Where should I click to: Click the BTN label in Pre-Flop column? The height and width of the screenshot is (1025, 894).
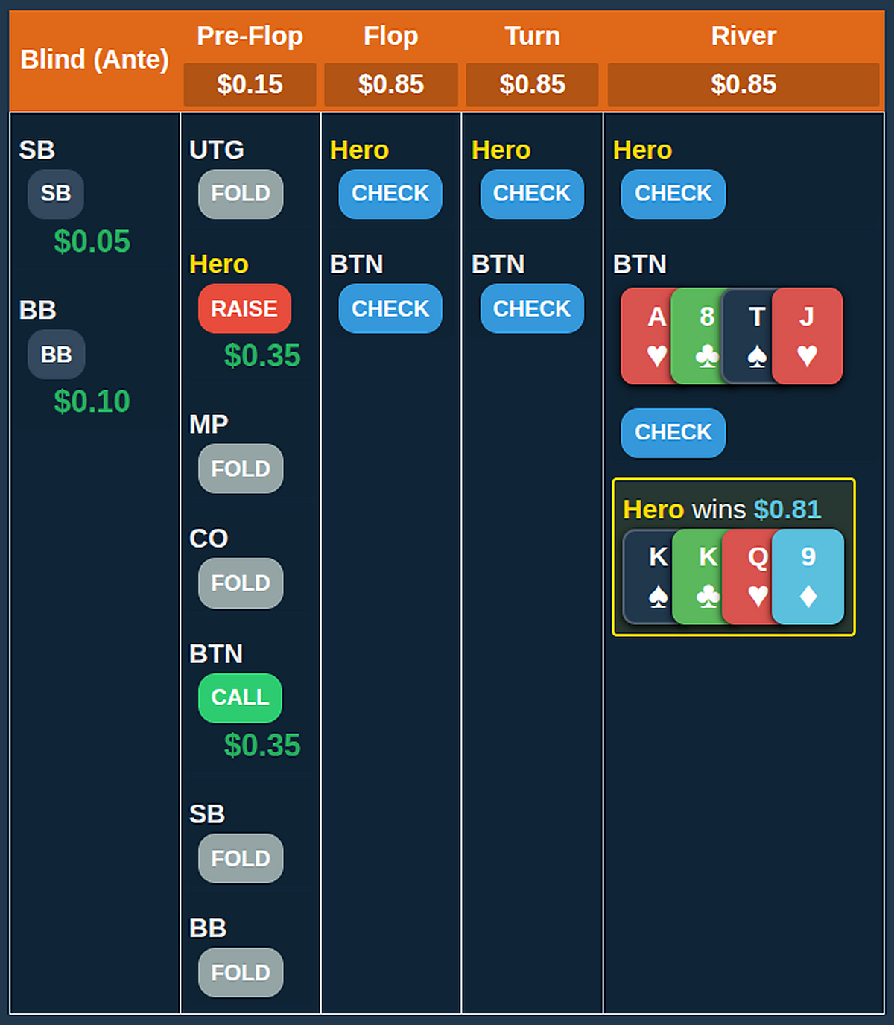pyautogui.click(x=216, y=654)
